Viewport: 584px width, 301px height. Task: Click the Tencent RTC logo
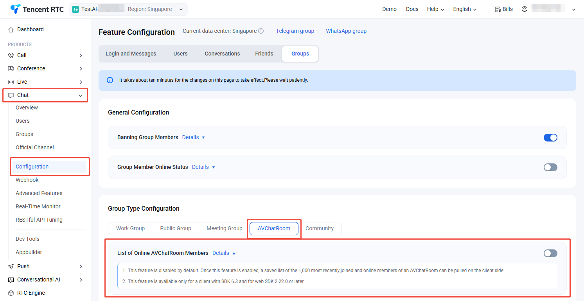37,9
